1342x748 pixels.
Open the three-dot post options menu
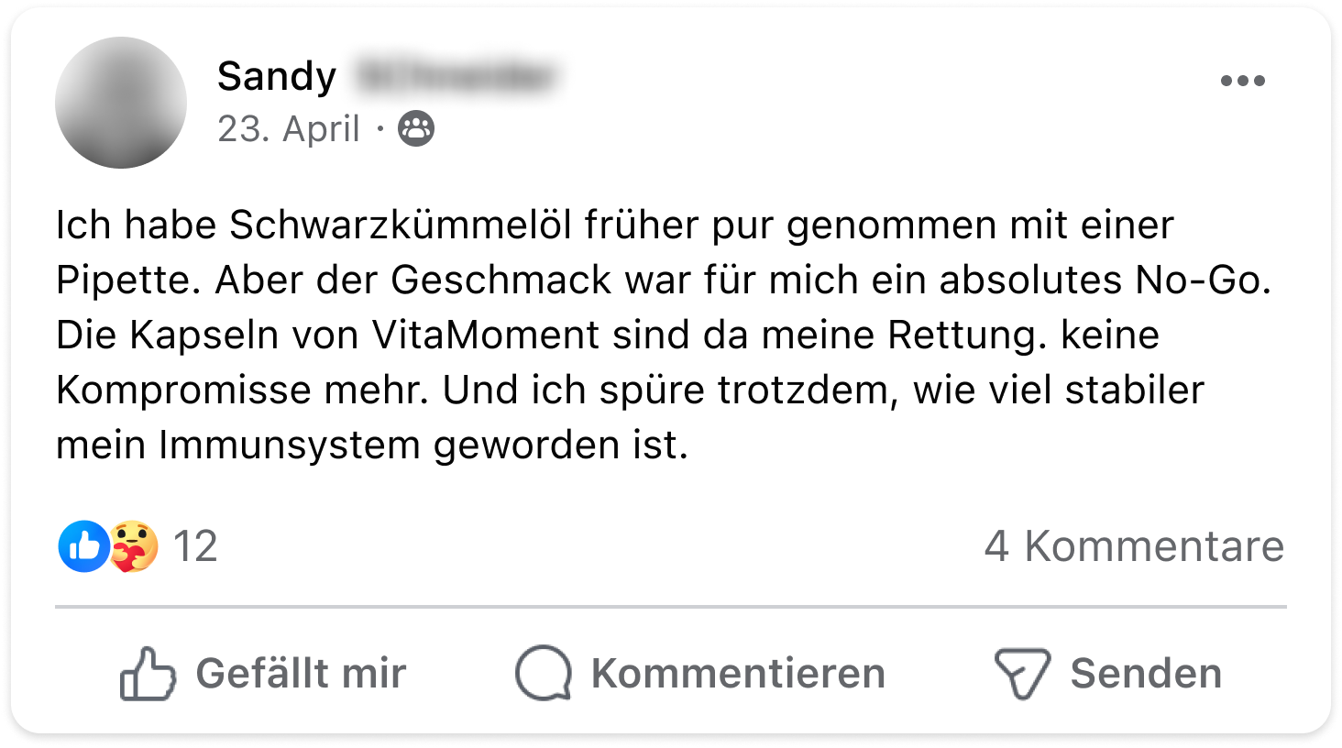click(1242, 81)
